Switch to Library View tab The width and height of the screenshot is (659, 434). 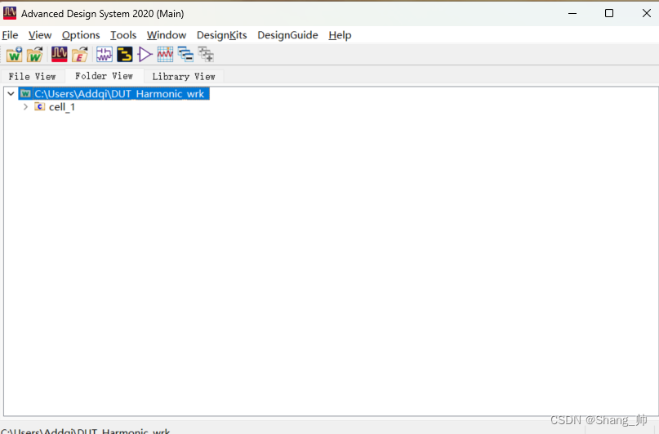click(184, 77)
